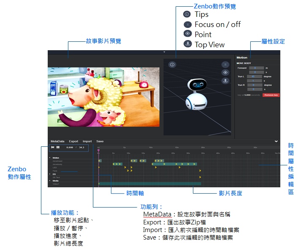Click the purple playhead marker

(x=98, y=150)
